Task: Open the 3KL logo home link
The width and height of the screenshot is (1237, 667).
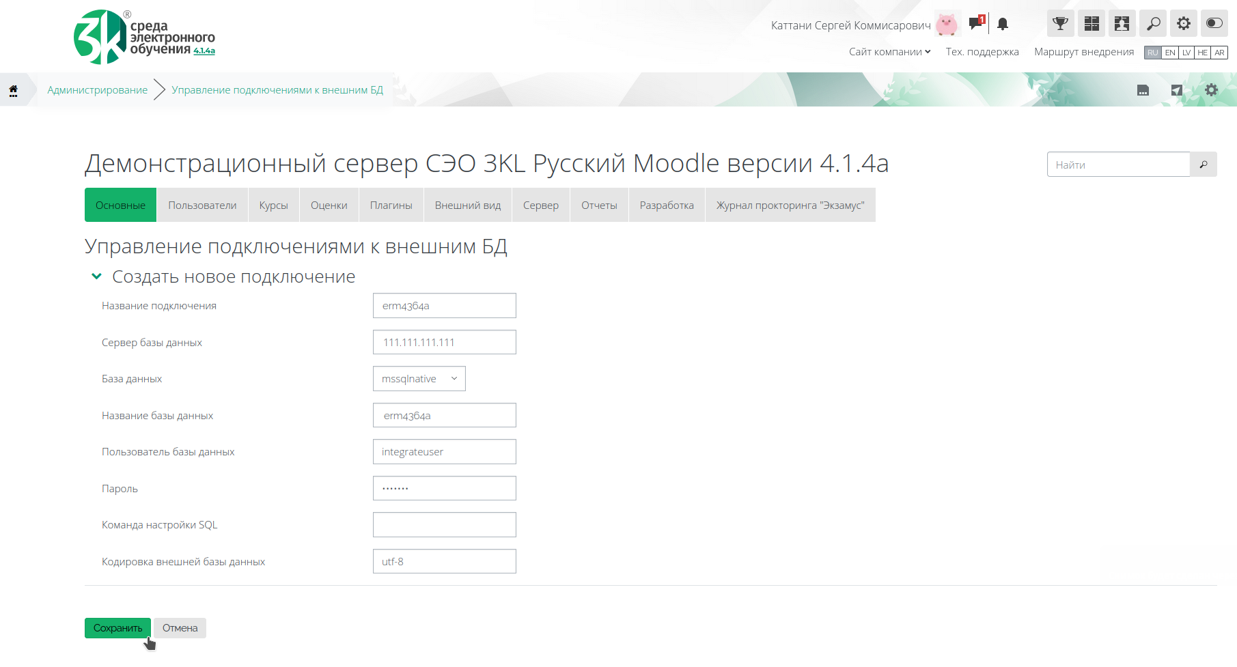Action: point(144,37)
